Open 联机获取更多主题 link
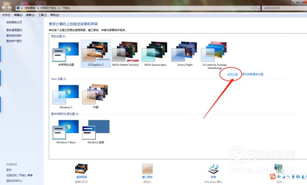Screen dimensions: 307x185 tap(253, 74)
